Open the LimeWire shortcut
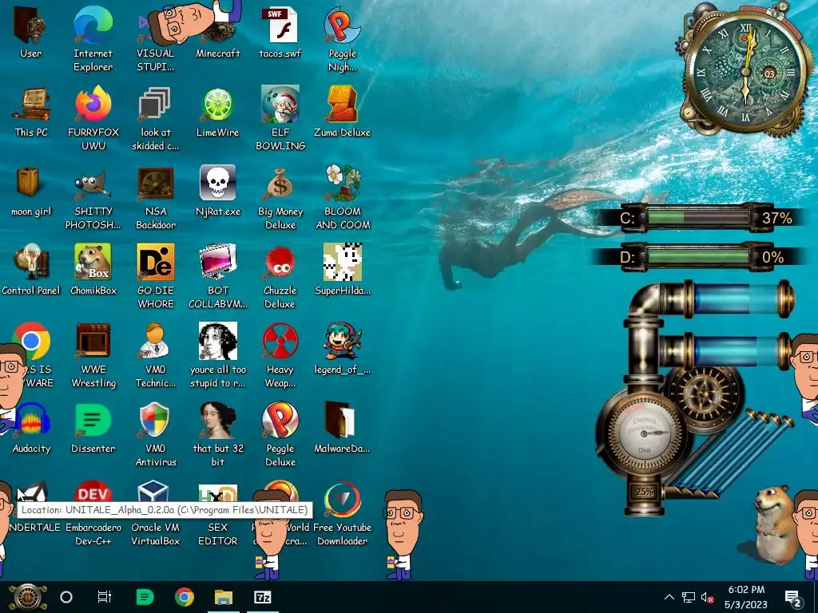Image resolution: width=818 pixels, height=613 pixels. (217, 105)
